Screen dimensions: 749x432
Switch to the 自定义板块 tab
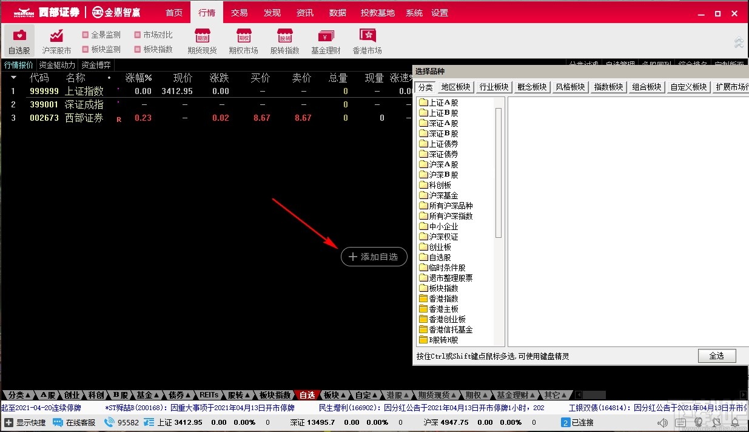pyautogui.click(x=688, y=86)
